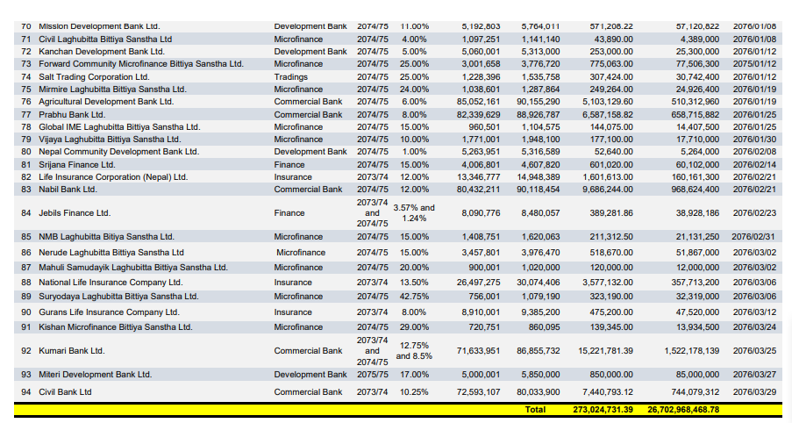The height and width of the screenshot is (423, 792).
Task: Select Kumari Bank's 12.75% and 8.5% cell
Action: pos(414,351)
